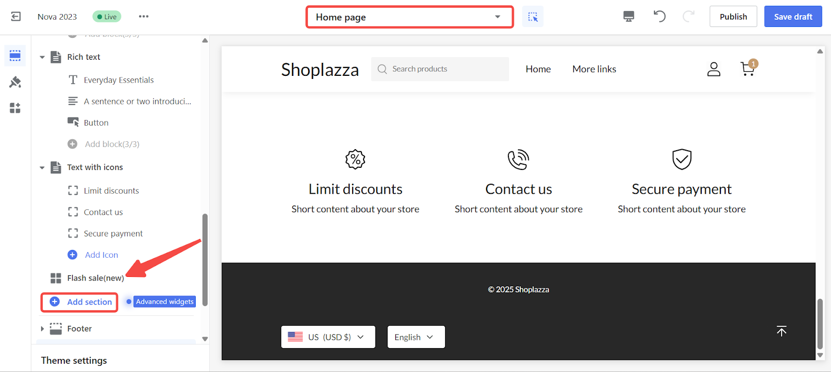The image size is (831, 372).
Task: Select the Button block
Action: (x=96, y=123)
